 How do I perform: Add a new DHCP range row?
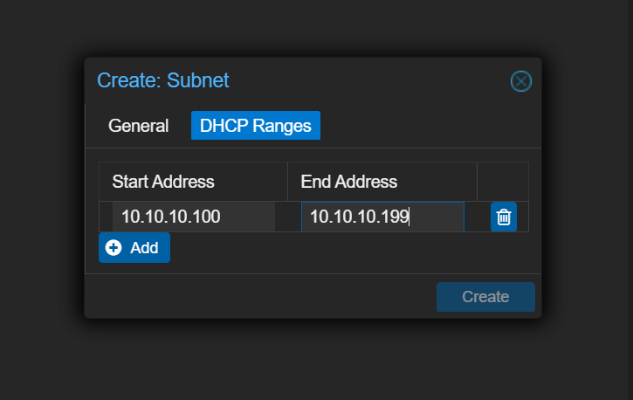[x=134, y=248]
